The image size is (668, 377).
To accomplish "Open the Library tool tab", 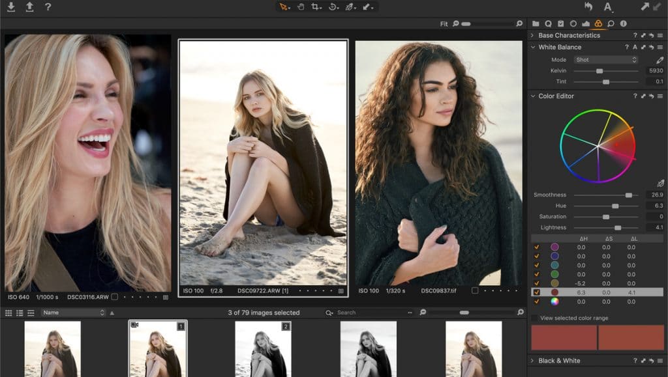I will click(x=536, y=22).
